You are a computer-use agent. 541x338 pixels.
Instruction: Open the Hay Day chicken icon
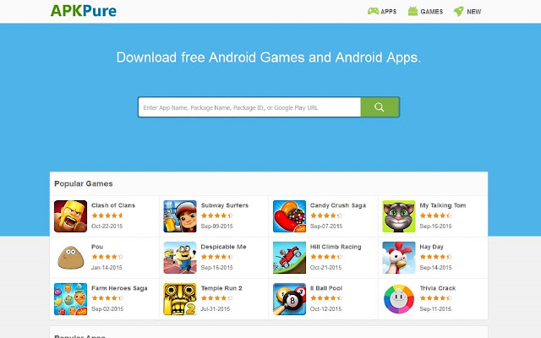coord(399,258)
